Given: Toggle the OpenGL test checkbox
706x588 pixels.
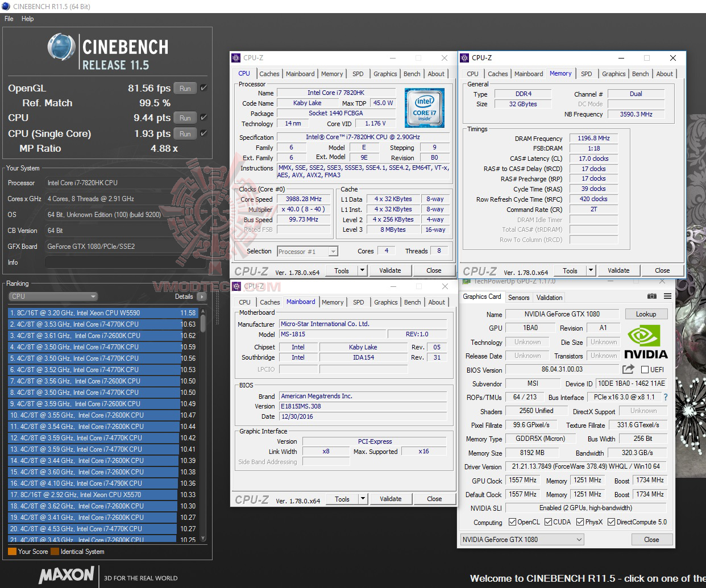Looking at the screenshot, I should click(204, 88).
